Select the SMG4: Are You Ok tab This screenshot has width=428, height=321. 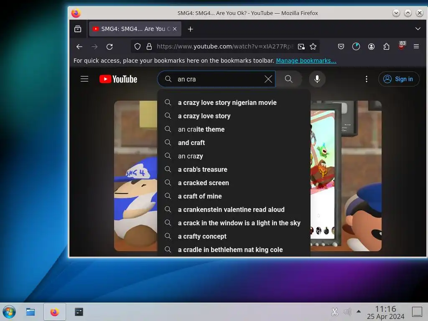135,29
